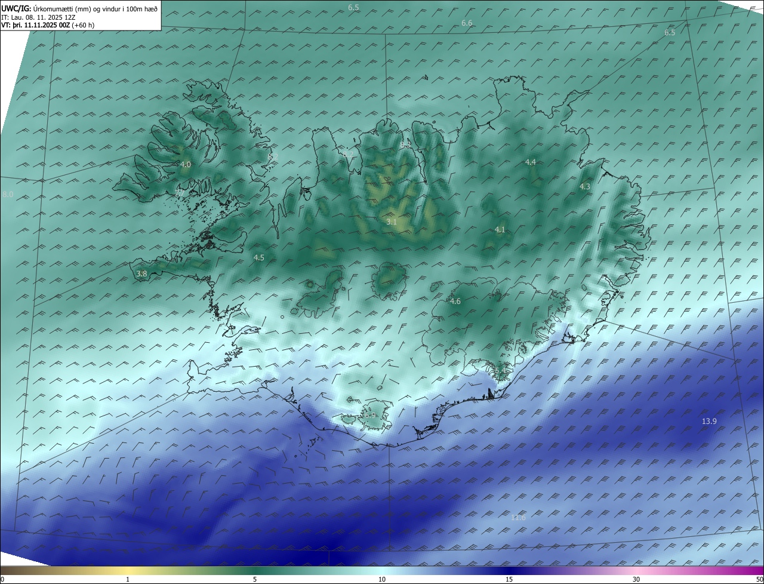This screenshot has height=584, width=764.
Task: Click the valid time 'VT: Þri. 11.11.2025 00Z (+60 h)'
Action: tap(48, 25)
